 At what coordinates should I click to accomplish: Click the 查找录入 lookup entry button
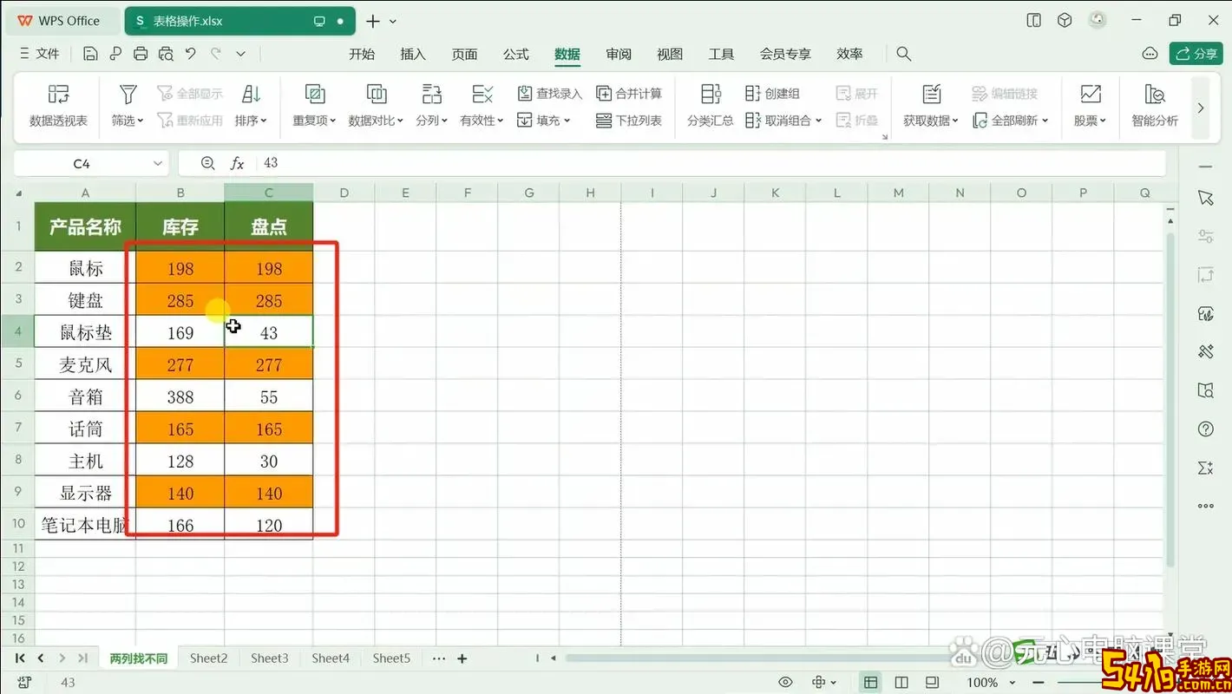click(x=549, y=93)
